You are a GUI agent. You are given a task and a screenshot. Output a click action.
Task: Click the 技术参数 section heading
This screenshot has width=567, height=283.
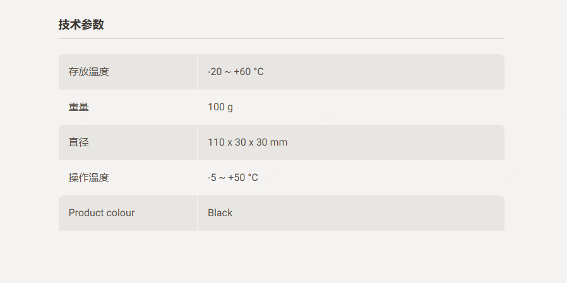click(81, 25)
